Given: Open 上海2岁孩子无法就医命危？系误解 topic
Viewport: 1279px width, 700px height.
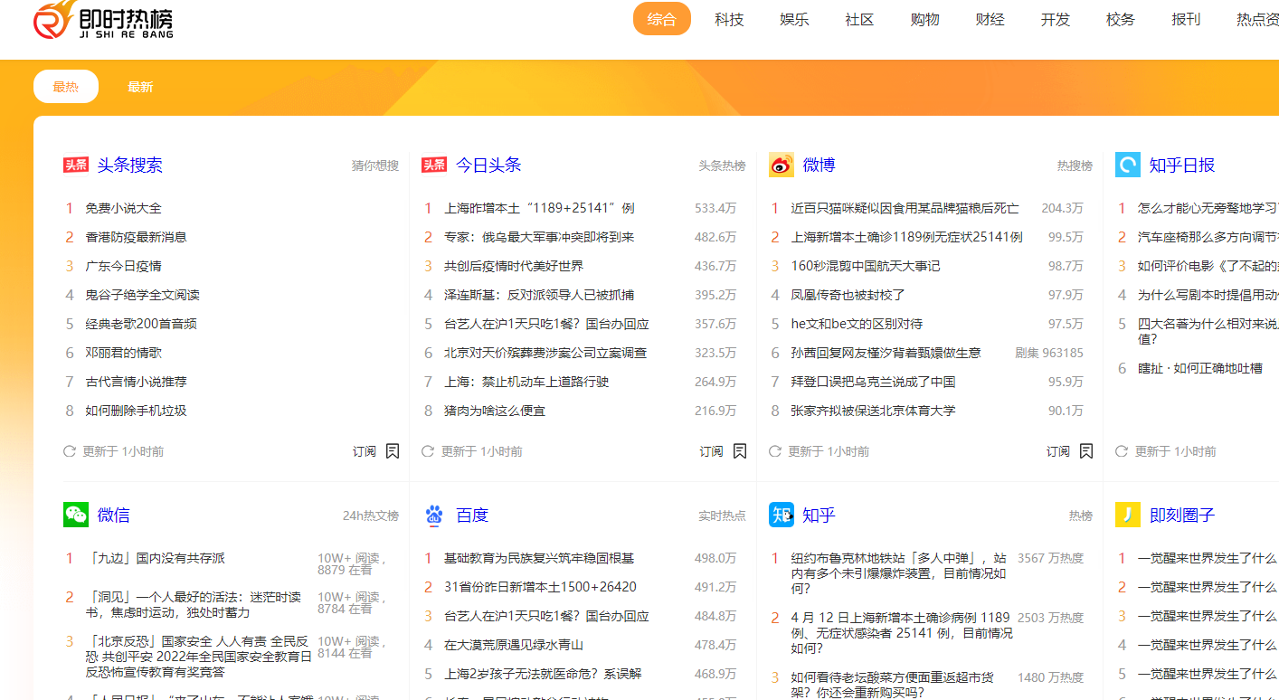Looking at the screenshot, I should [x=543, y=674].
